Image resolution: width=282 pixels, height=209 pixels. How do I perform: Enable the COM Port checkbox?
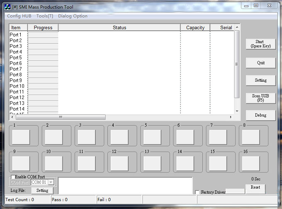tap(13, 177)
